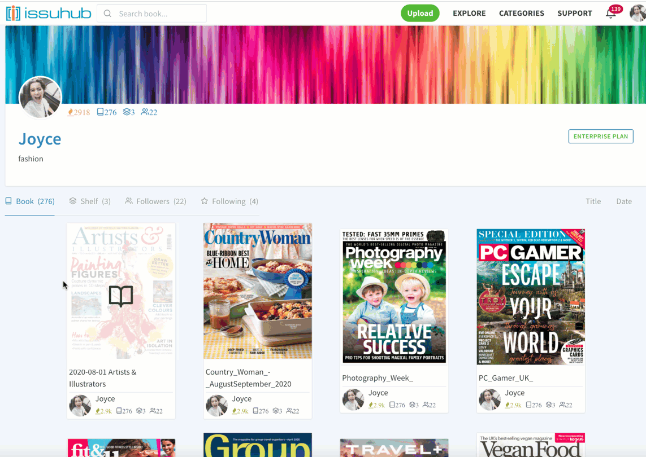Click Joyce name on Country Woman card
This screenshot has width=646, height=457.
click(241, 398)
